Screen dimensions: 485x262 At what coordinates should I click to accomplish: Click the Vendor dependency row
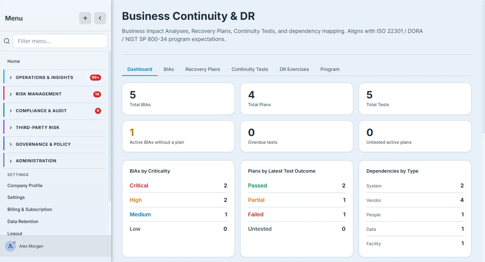click(x=415, y=200)
